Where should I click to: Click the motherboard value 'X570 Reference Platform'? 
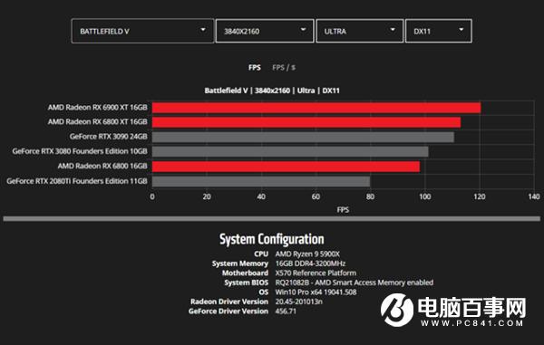(316, 273)
